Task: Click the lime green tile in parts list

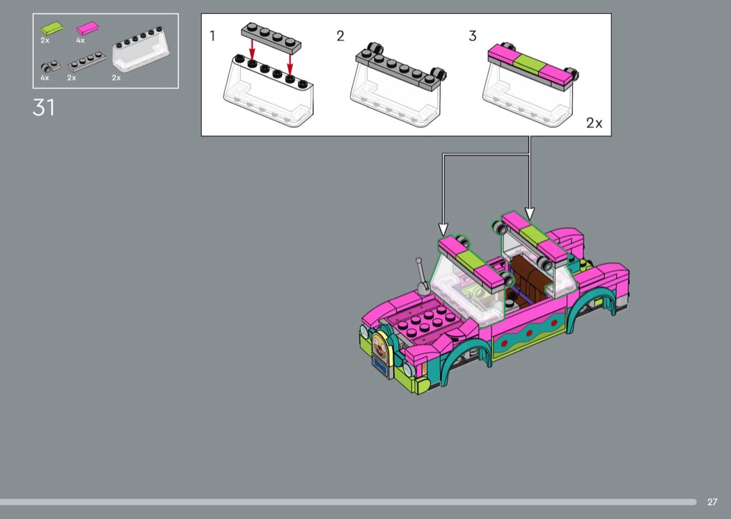Action: click(x=51, y=29)
